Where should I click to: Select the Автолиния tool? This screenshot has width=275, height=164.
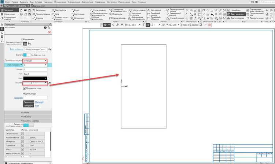[x=39, y=10]
